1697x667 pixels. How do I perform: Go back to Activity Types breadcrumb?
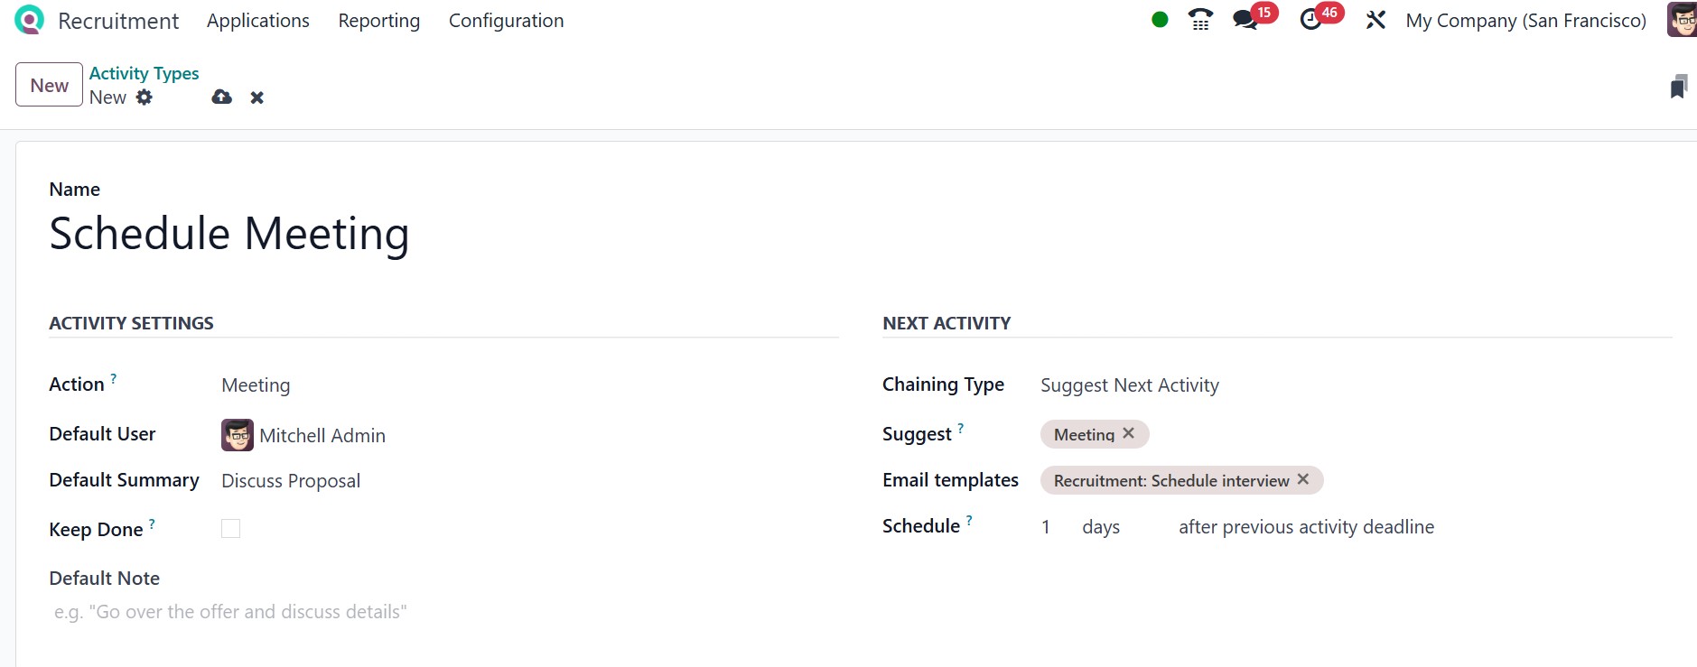(144, 73)
